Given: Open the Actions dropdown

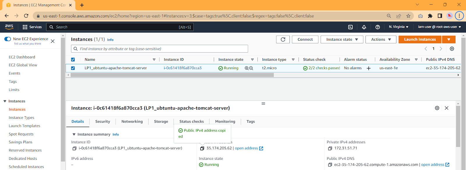Looking at the screenshot, I should tap(381, 40).
